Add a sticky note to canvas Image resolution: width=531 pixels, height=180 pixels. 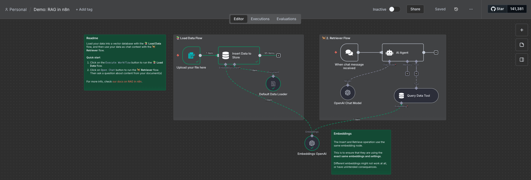pos(522,45)
